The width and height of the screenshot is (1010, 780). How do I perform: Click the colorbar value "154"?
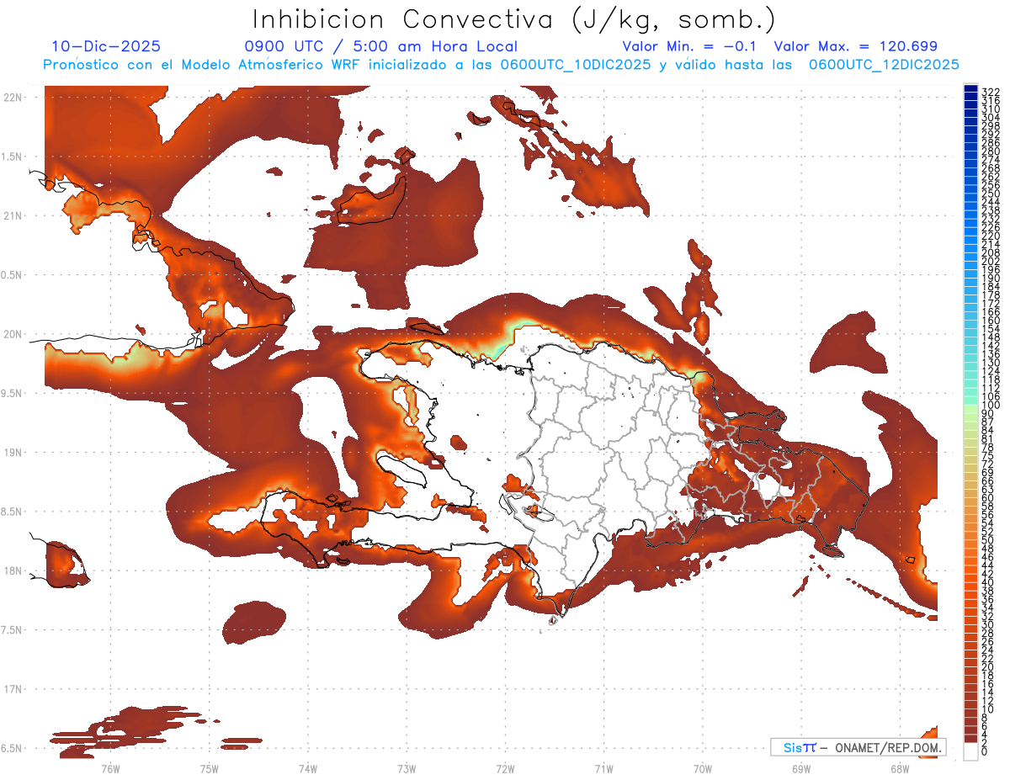(990, 329)
